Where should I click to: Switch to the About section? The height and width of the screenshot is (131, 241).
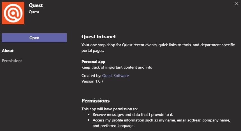tap(8, 51)
